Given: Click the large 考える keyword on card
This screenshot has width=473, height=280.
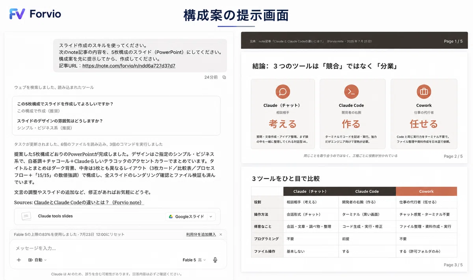Looking at the screenshot, I should (x=283, y=124).
